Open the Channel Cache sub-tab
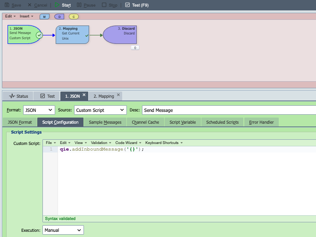 (145, 122)
